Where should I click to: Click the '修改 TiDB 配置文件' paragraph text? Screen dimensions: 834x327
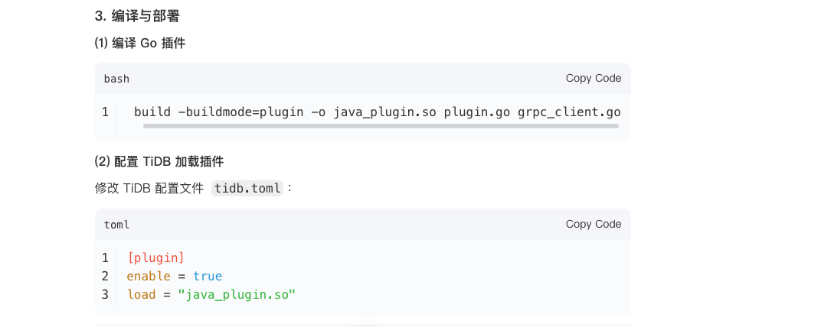click(149, 188)
